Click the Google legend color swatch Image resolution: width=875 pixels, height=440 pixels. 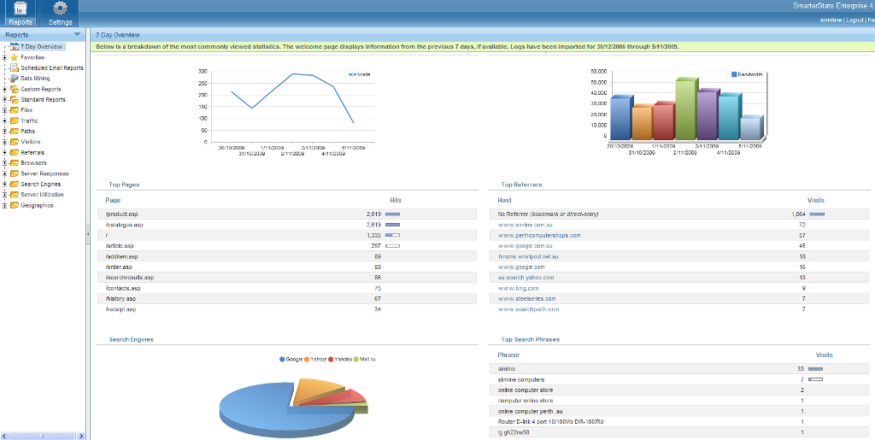pyautogui.click(x=282, y=359)
